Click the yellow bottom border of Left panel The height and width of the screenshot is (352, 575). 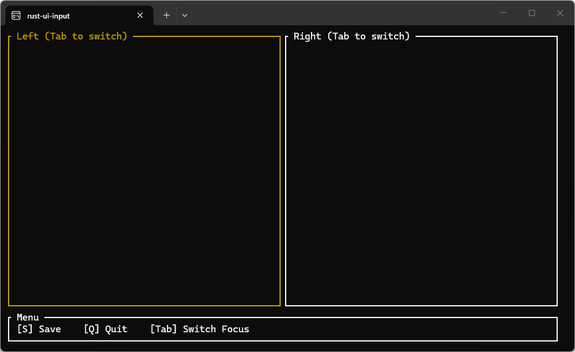pos(144,305)
